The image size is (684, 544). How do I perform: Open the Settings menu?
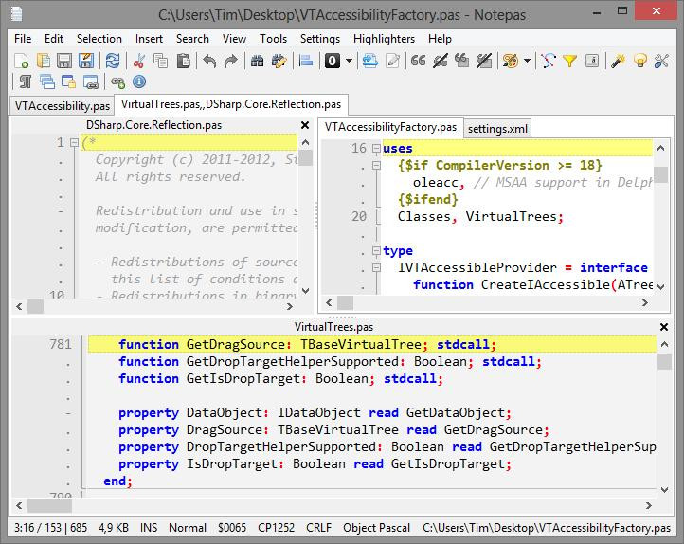[x=320, y=39]
